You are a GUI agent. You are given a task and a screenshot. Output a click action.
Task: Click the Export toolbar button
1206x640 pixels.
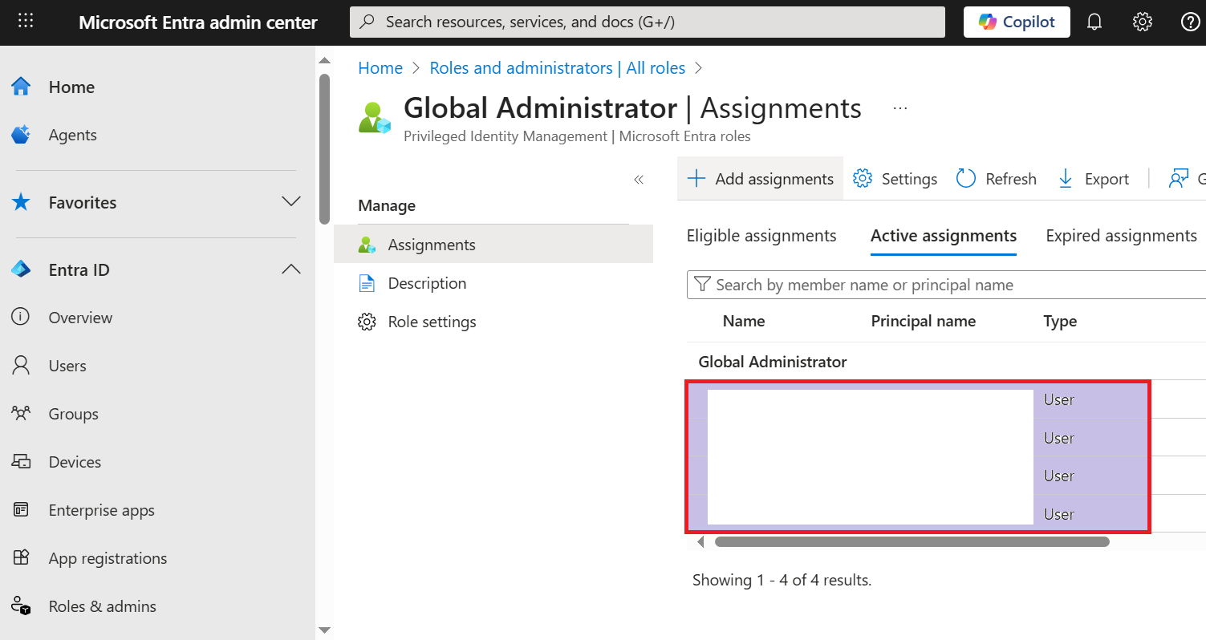coord(1093,179)
